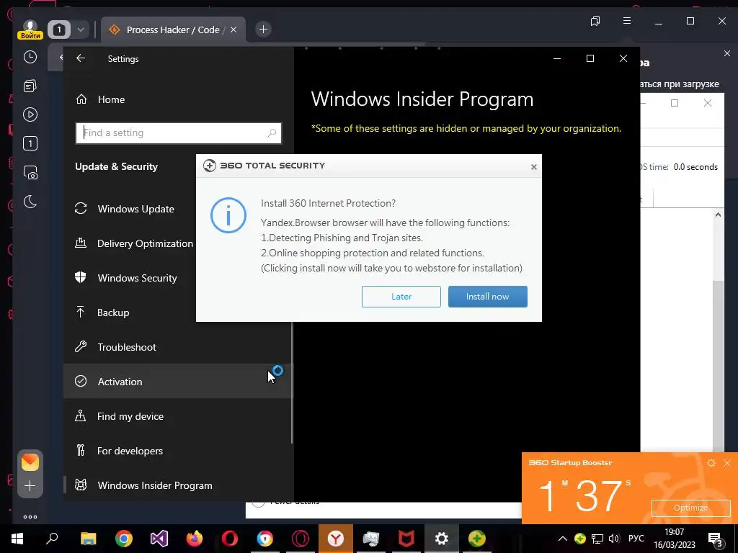Click the Войти profile icon in browser

30,30
